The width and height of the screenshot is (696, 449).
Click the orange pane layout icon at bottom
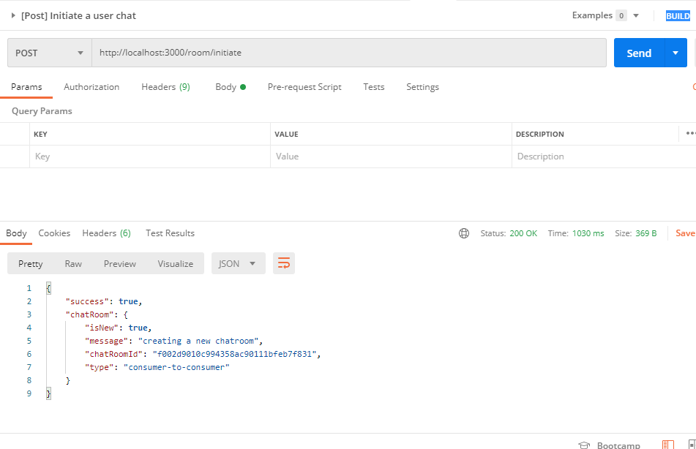[667, 445]
